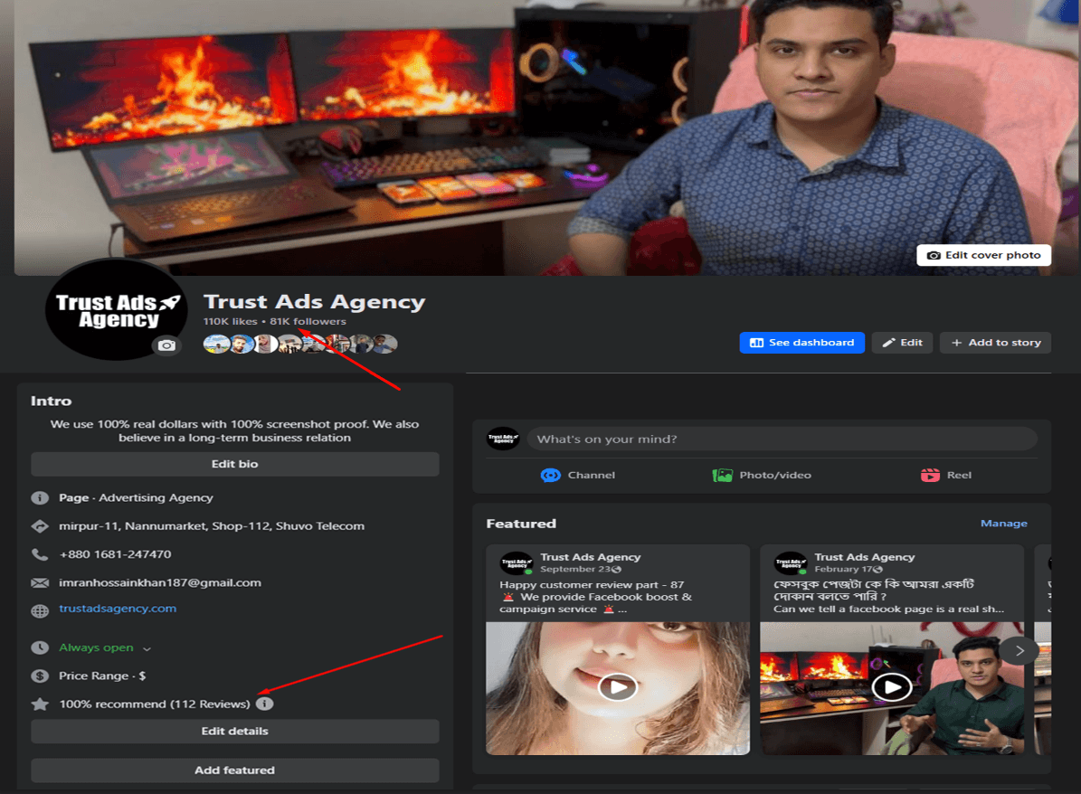
Task: Click the page avatar beside post composer
Action: click(x=503, y=439)
